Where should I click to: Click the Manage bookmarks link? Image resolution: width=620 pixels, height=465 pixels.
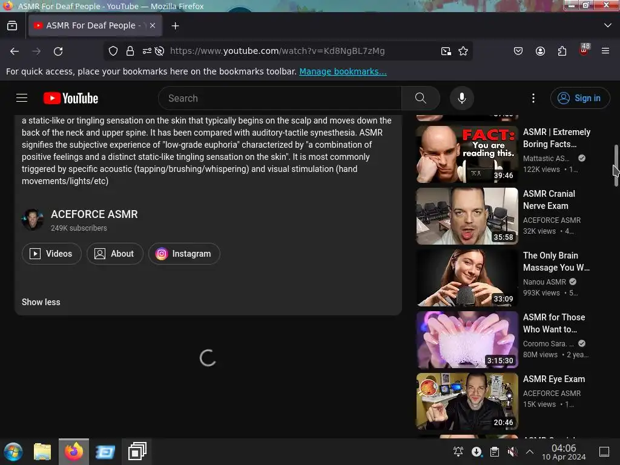[343, 71]
